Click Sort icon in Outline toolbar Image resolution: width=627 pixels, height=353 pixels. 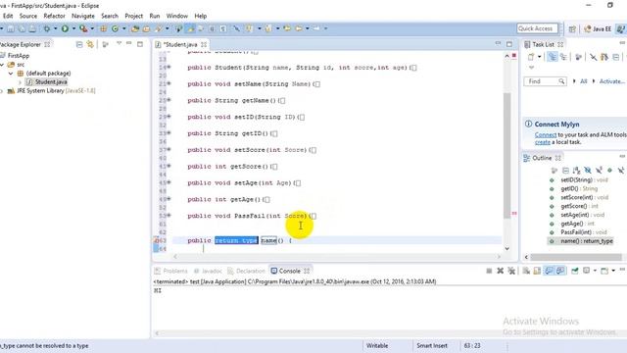coord(576,171)
